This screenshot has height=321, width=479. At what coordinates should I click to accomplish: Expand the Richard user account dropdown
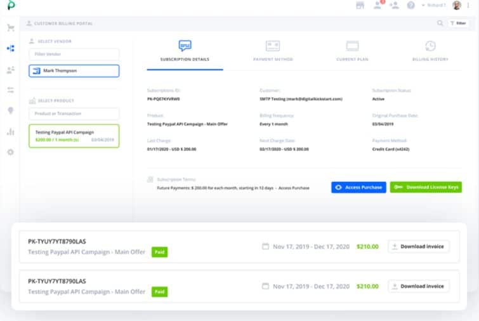[x=435, y=5]
